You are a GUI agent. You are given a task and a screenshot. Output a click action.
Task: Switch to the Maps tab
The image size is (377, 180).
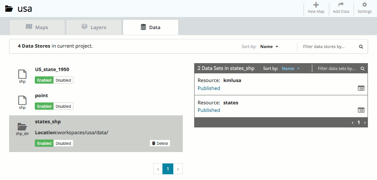click(37, 27)
